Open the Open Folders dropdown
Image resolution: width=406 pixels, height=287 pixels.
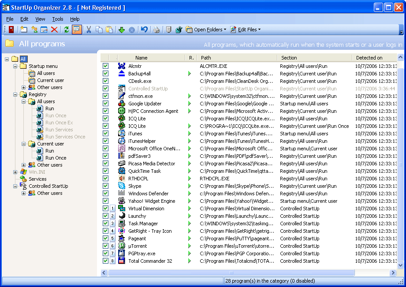[206, 30]
